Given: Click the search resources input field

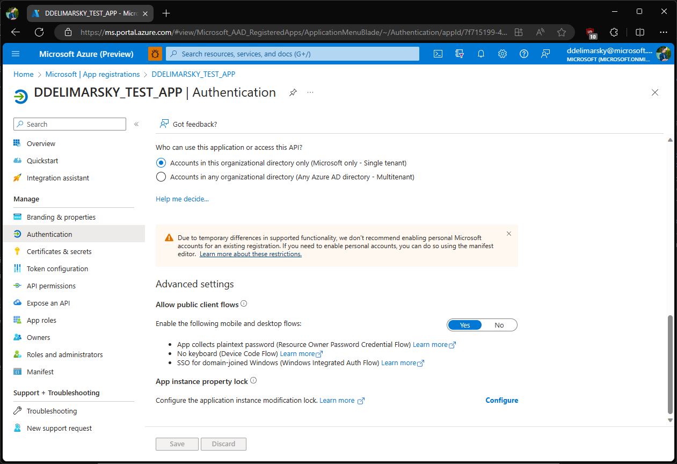Looking at the screenshot, I should pos(292,54).
